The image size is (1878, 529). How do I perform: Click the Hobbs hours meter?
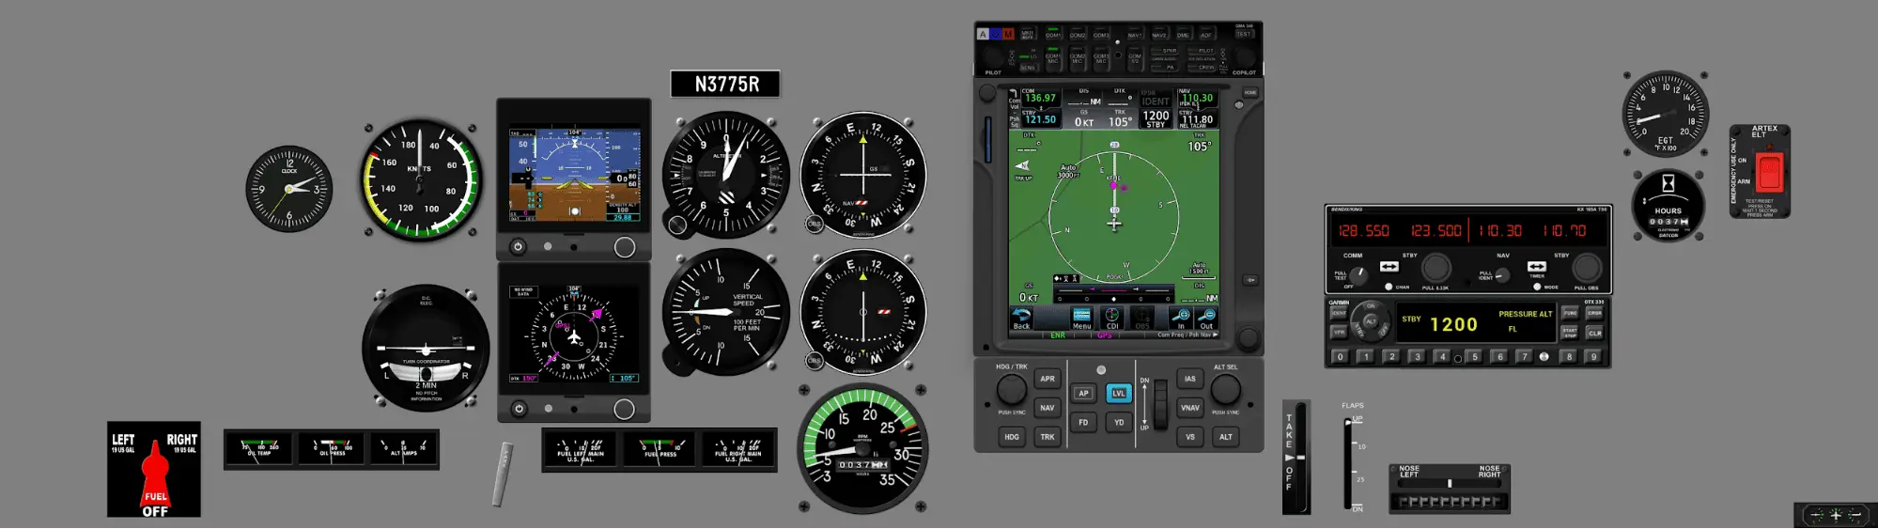click(1668, 206)
